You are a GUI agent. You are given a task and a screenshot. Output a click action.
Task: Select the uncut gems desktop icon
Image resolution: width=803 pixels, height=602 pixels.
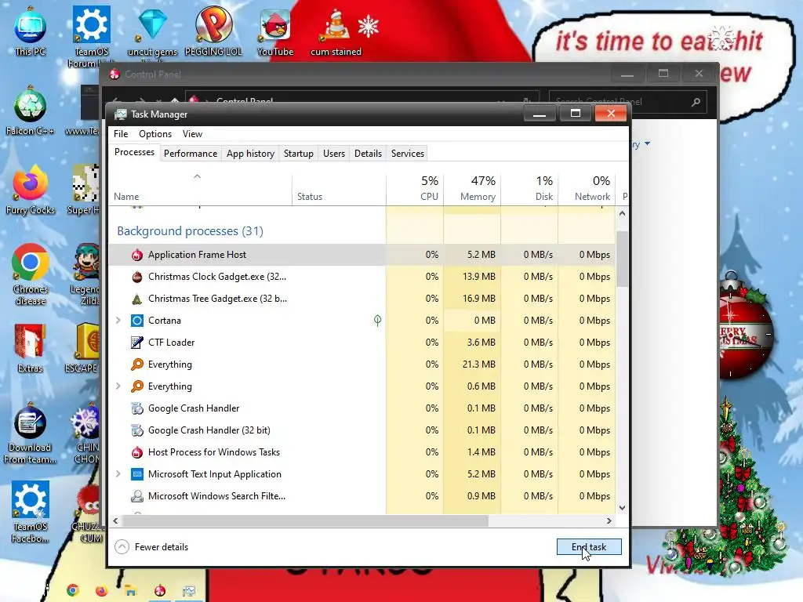(x=152, y=33)
